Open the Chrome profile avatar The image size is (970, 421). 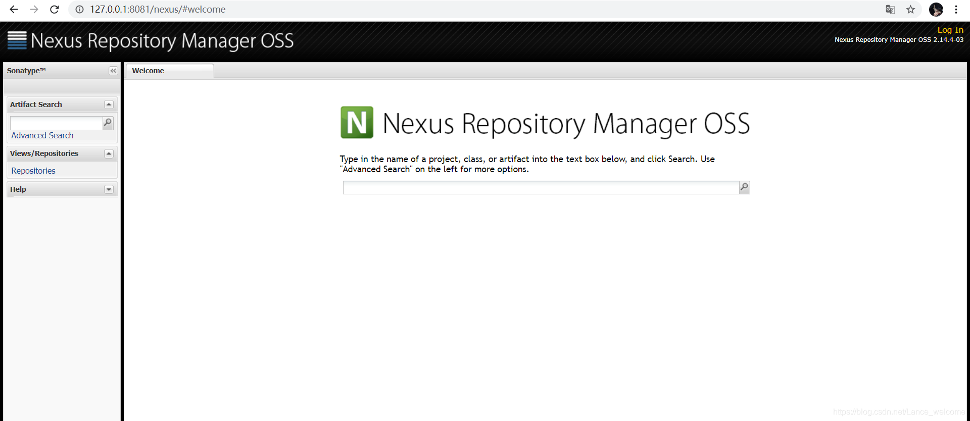936,10
